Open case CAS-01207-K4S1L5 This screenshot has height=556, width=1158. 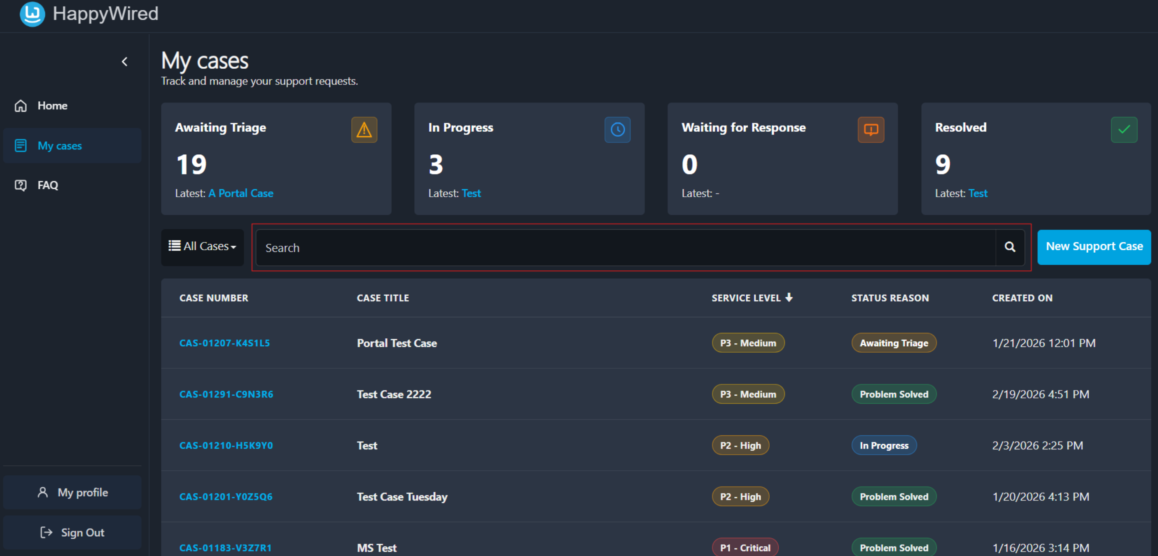coord(224,343)
